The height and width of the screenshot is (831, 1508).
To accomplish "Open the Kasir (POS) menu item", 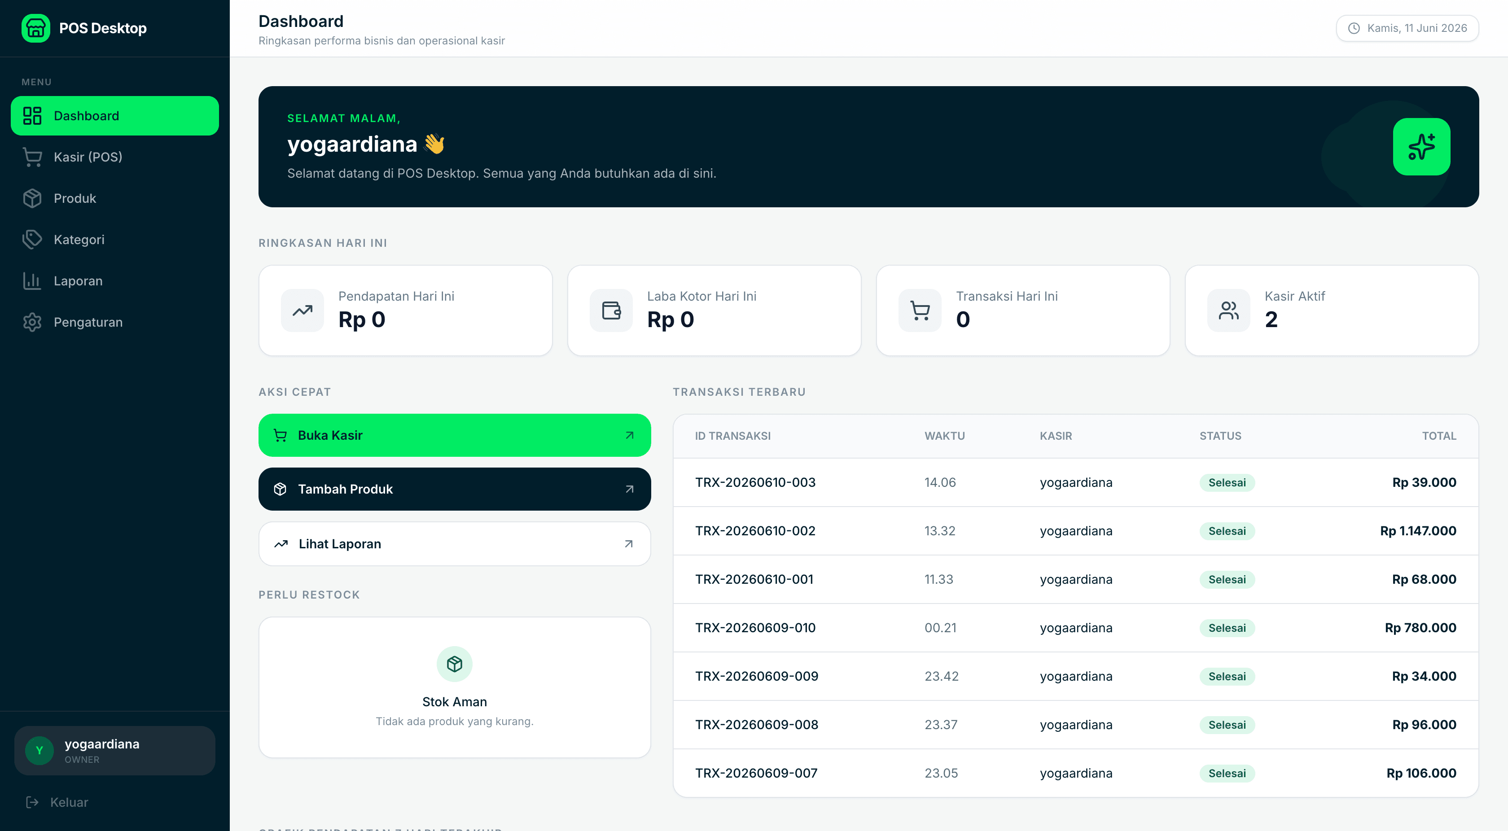I will point(115,157).
